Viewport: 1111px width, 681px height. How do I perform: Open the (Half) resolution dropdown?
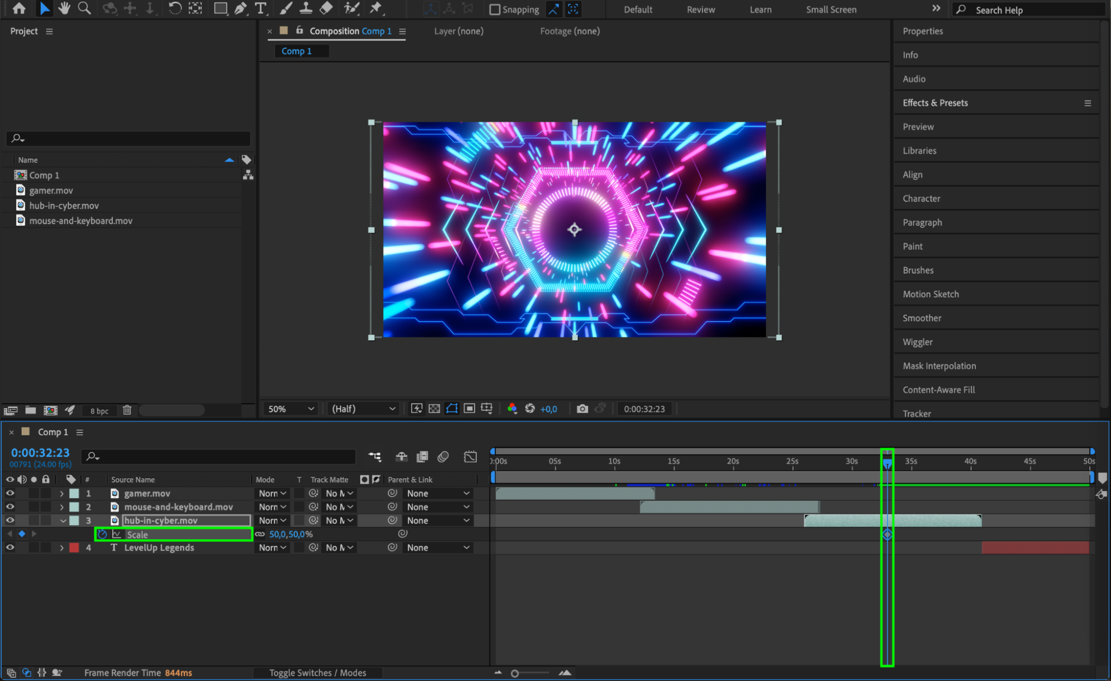click(363, 409)
